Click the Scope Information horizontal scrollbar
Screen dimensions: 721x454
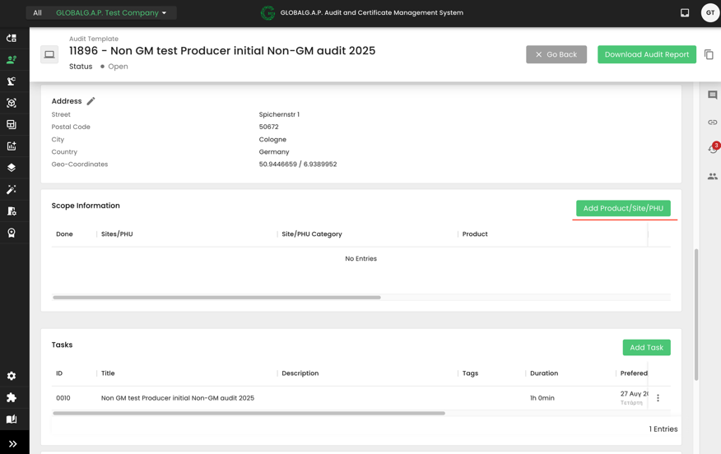coord(216,298)
